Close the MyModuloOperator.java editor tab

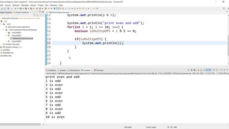coord(71,13)
